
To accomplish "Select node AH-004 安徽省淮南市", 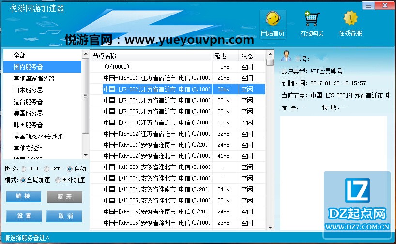I will pos(178,189).
